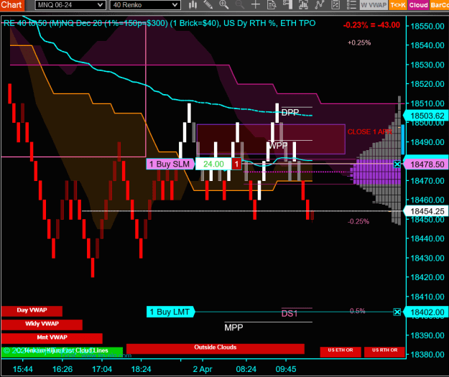449x377 pixels.
Task: Click the DPP pivot label
Action: (x=290, y=113)
